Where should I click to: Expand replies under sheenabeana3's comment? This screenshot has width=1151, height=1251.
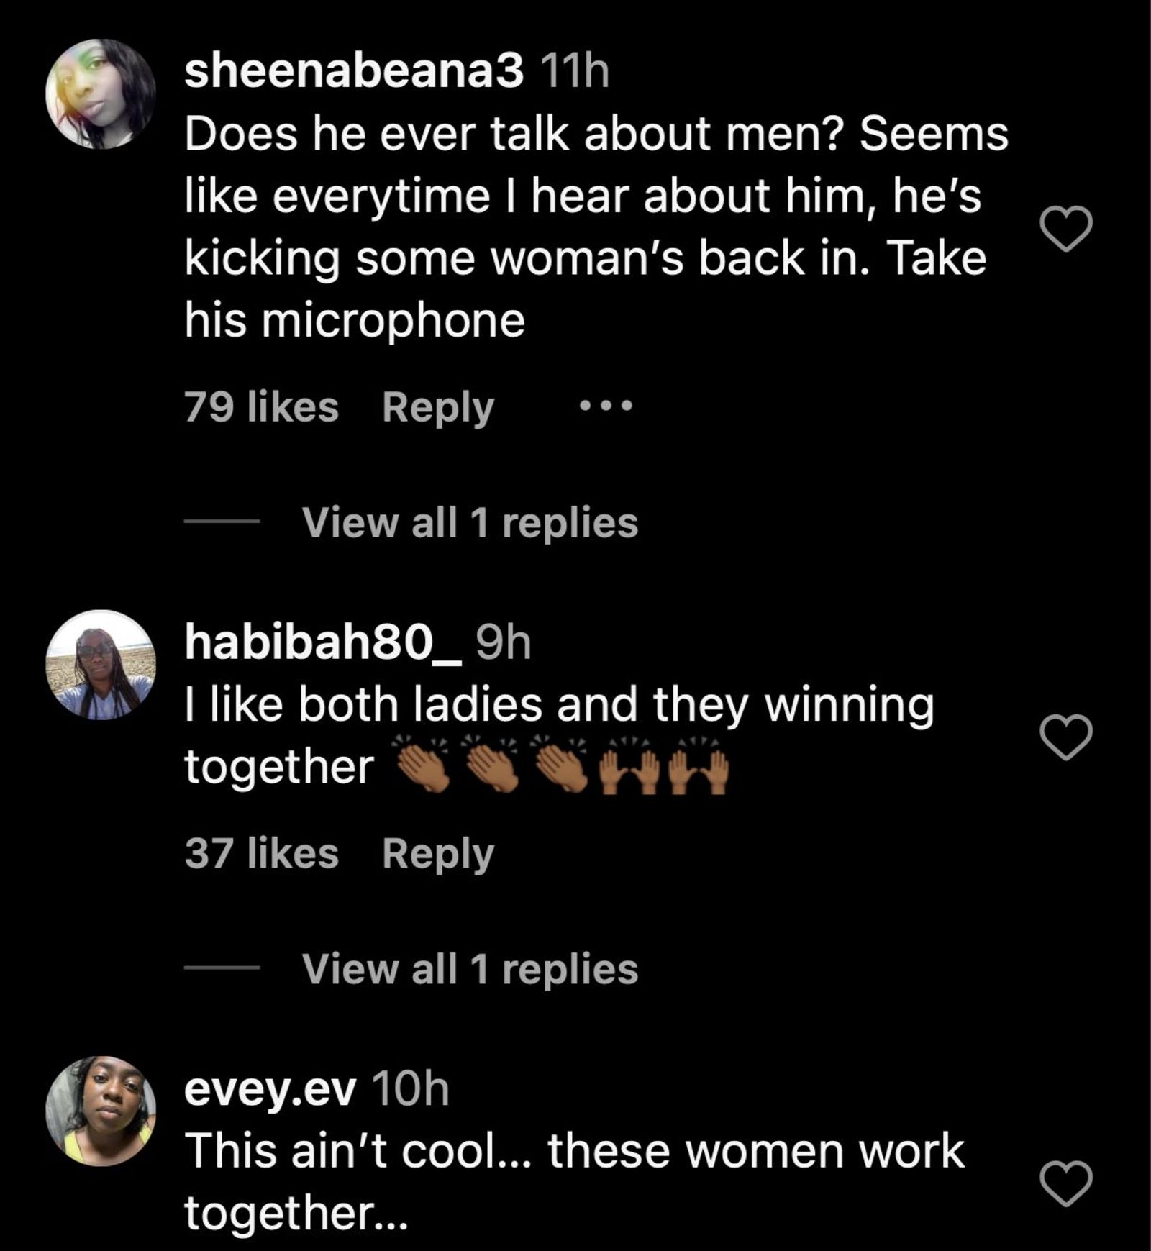coord(469,522)
